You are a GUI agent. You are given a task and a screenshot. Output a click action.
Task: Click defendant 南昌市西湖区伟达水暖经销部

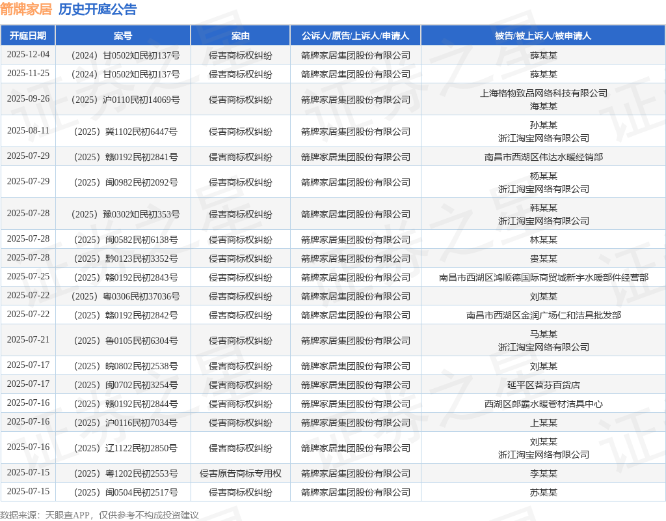pos(543,157)
